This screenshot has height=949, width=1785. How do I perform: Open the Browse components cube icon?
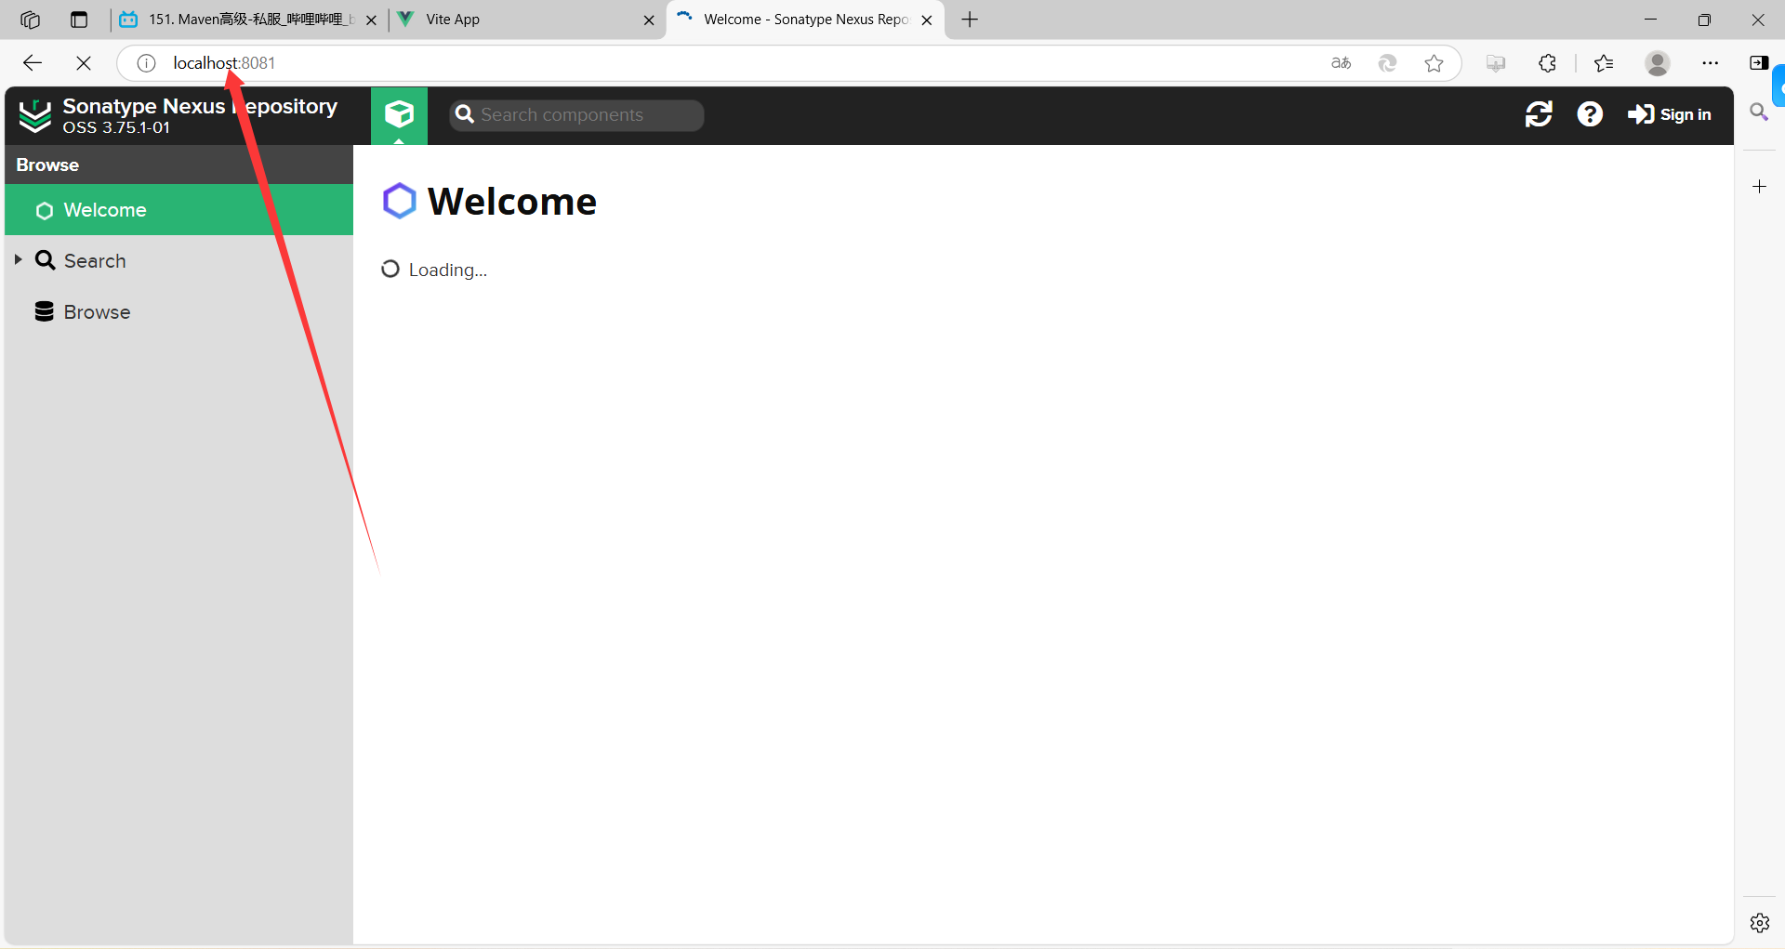click(x=399, y=115)
